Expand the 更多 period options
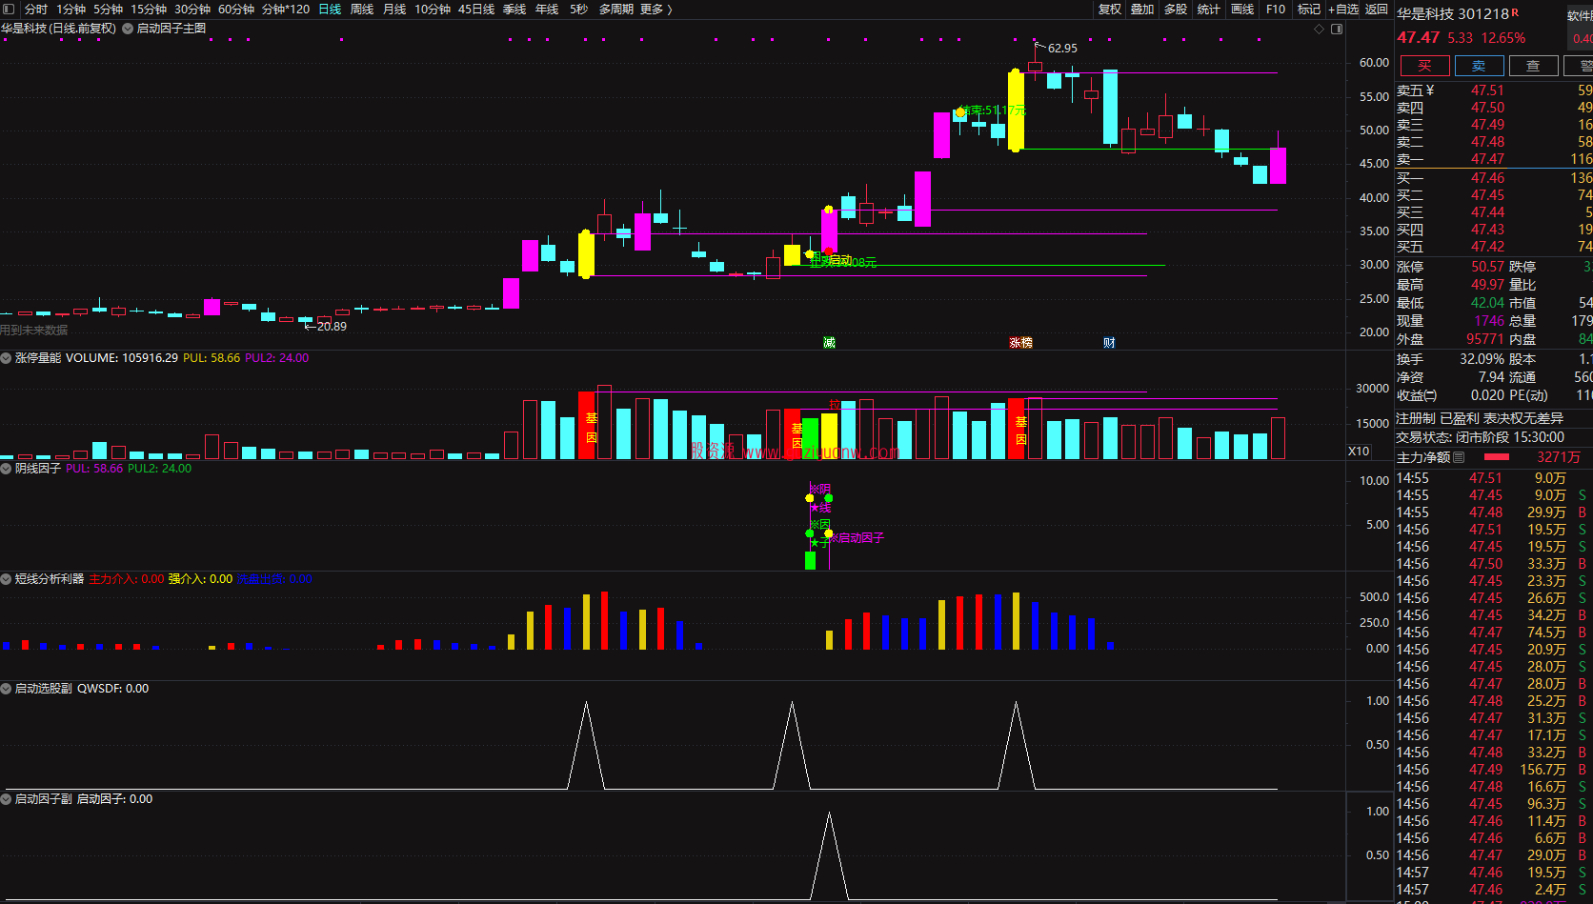Image resolution: width=1593 pixels, height=904 pixels. point(655,9)
